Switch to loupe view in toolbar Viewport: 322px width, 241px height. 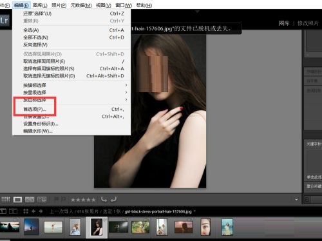pyautogui.click(x=17, y=200)
